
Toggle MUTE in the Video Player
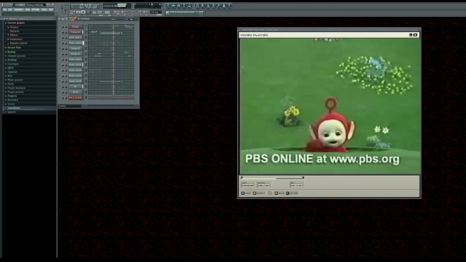pos(276,193)
